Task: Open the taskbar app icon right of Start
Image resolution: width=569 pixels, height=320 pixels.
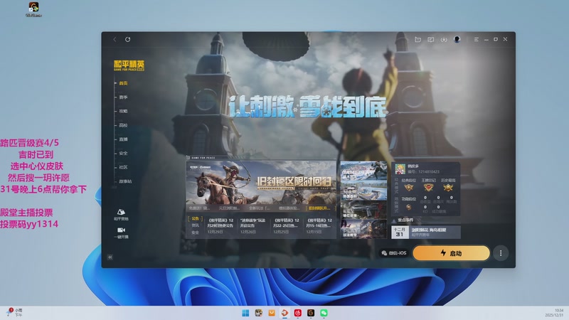Action: (259, 313)
